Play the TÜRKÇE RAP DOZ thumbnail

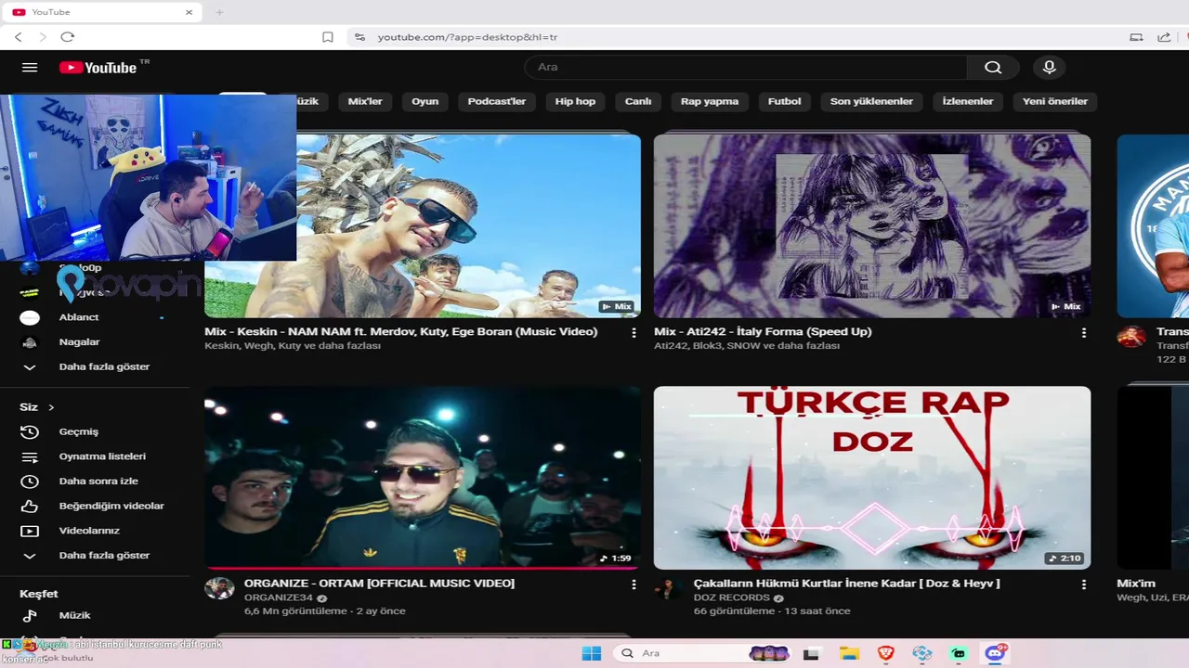(872, 478)
